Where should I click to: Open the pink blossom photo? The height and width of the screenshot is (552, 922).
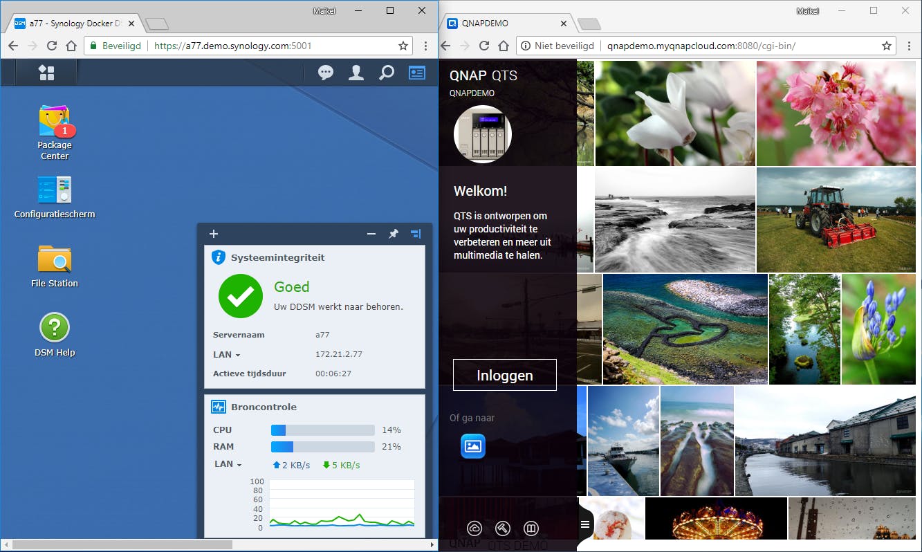(x=836, y=113)
